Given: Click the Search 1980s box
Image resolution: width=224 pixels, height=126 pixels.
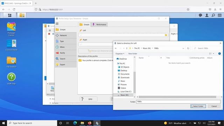Looking at the screenshot, I should click(x=207, y=48).
